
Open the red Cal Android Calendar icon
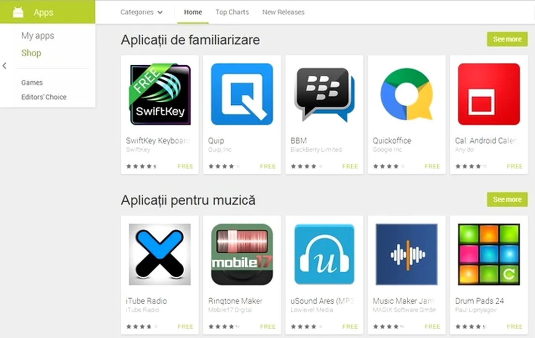tap(489, 94)
